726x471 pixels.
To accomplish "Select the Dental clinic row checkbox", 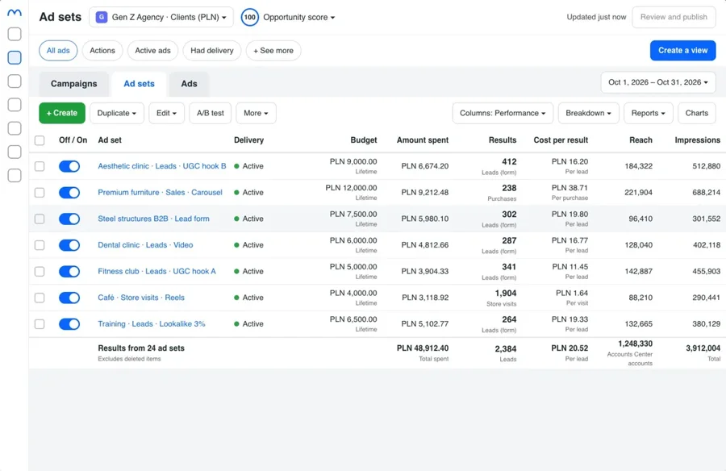I will pos(40,245).
